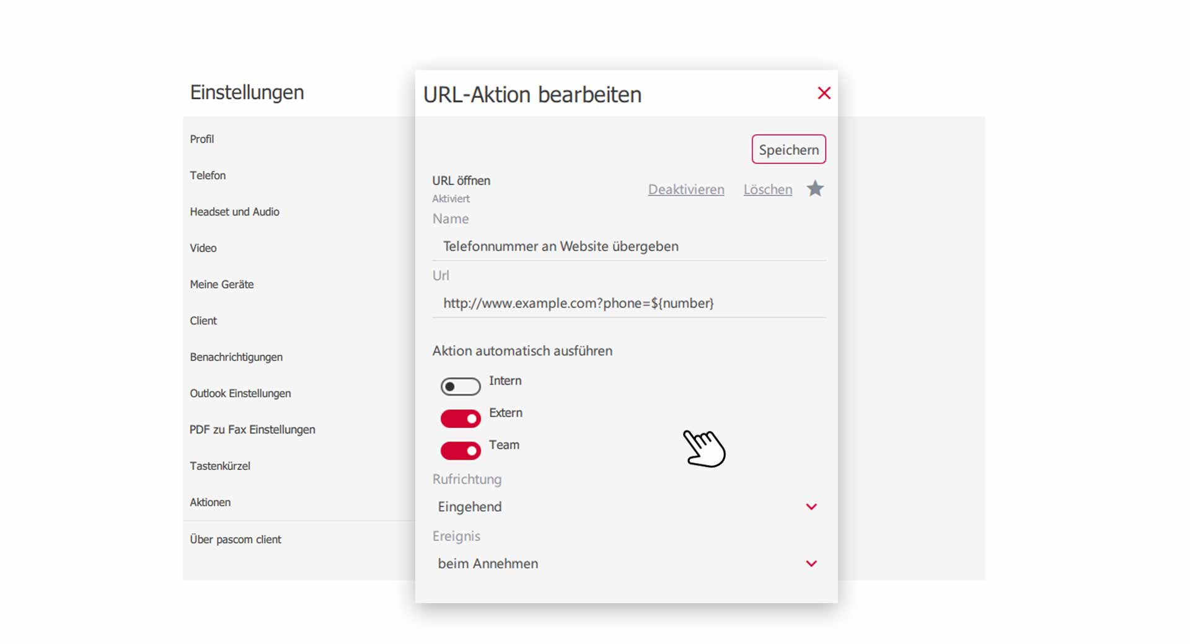
Task: Toggle the Intern switch on
Action: [x=461, y=386]
